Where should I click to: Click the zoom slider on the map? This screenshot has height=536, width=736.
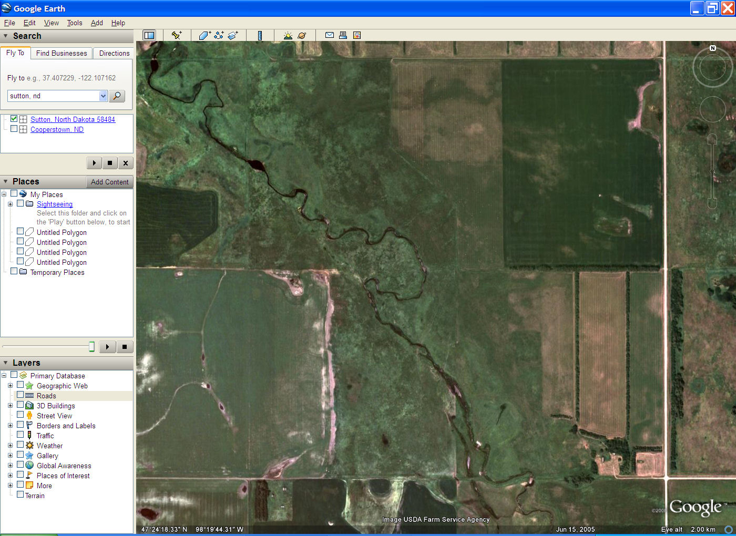coord(712,172)
